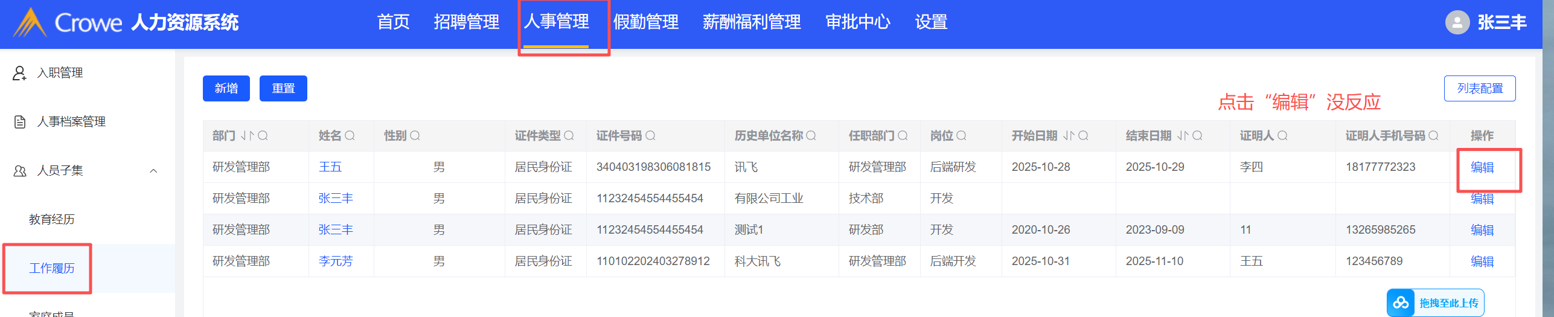This screenshot has height=317, width=1554.
Task: Click the search icon beside 部门 column header
Action: pyautogui.click(x=263, y=136)
